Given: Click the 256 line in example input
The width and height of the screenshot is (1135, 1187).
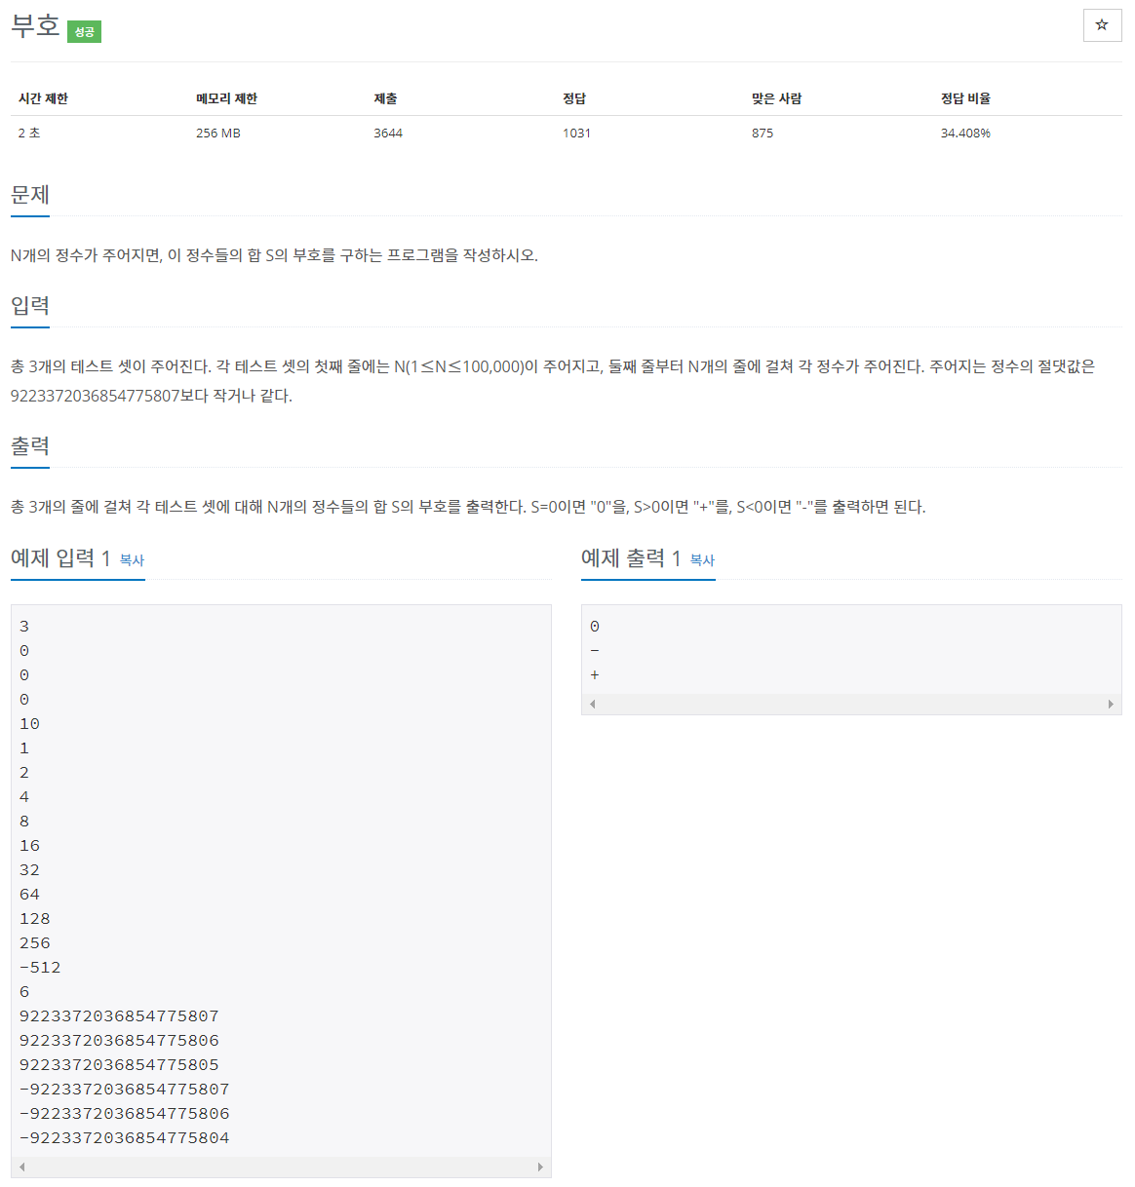Looking at the screenshot, I should tap(35, 943).
